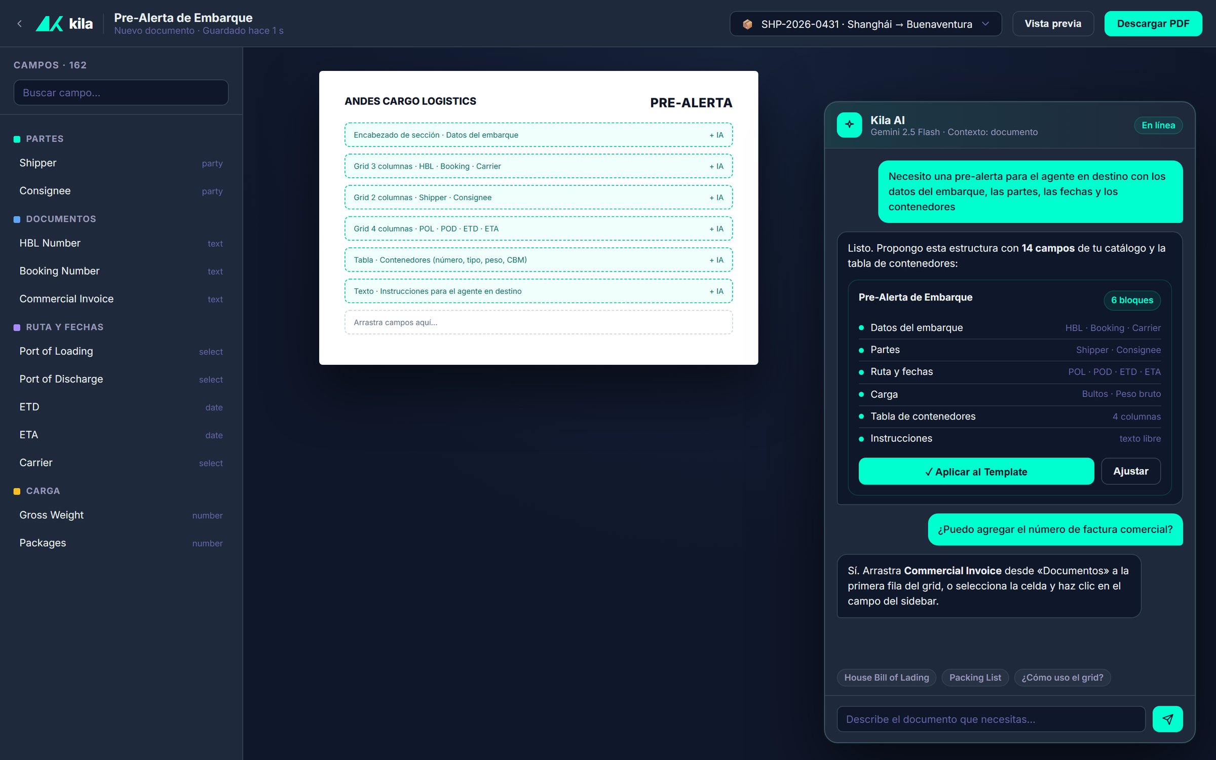Click the Encabezado de sección block

tap(539, 135)
